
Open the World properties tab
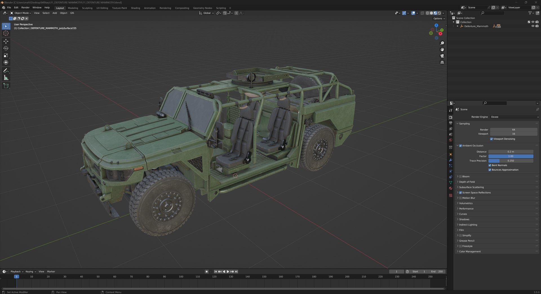[451, 140]
